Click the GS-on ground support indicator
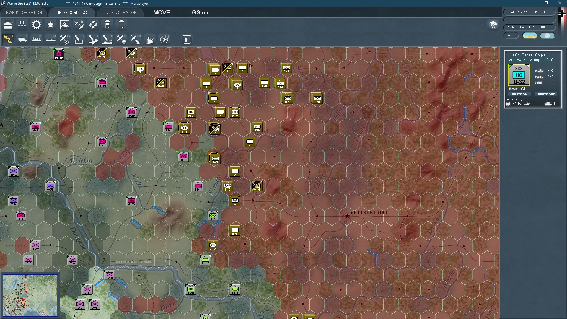This screenshot has height=319, width=567. point(200,12)
